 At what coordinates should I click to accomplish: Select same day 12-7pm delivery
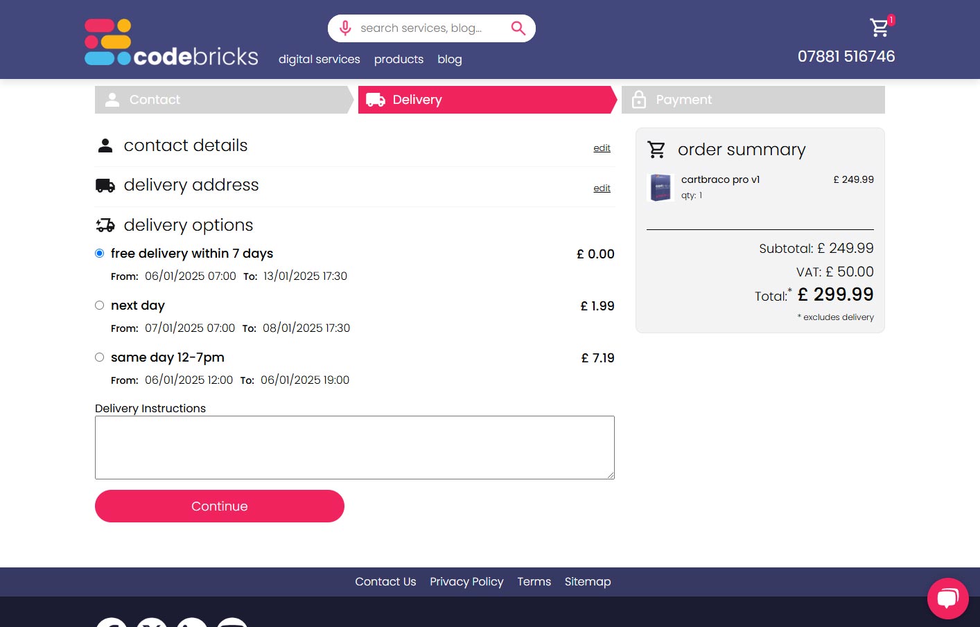pos(100,357)
